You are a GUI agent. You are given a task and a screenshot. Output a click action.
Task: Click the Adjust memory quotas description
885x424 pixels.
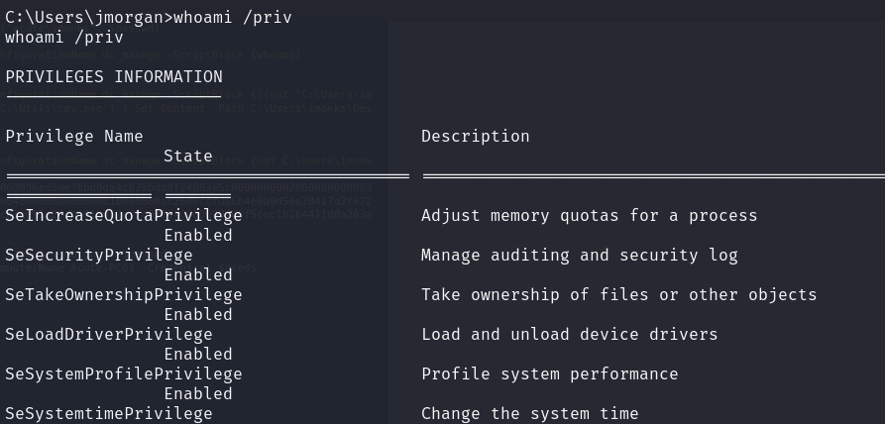pyautogui.click(x=589, y=215)
